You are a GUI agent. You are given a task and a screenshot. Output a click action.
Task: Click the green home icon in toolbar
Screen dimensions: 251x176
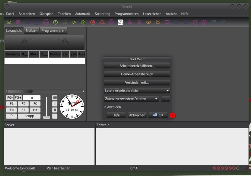(x=83, y=22)
